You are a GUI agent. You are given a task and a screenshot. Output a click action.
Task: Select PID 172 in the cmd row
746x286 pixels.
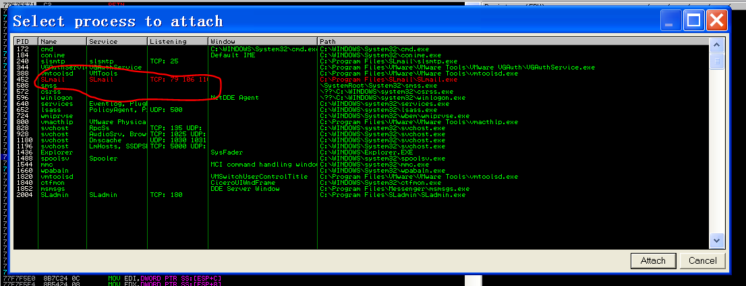(22, 49)
